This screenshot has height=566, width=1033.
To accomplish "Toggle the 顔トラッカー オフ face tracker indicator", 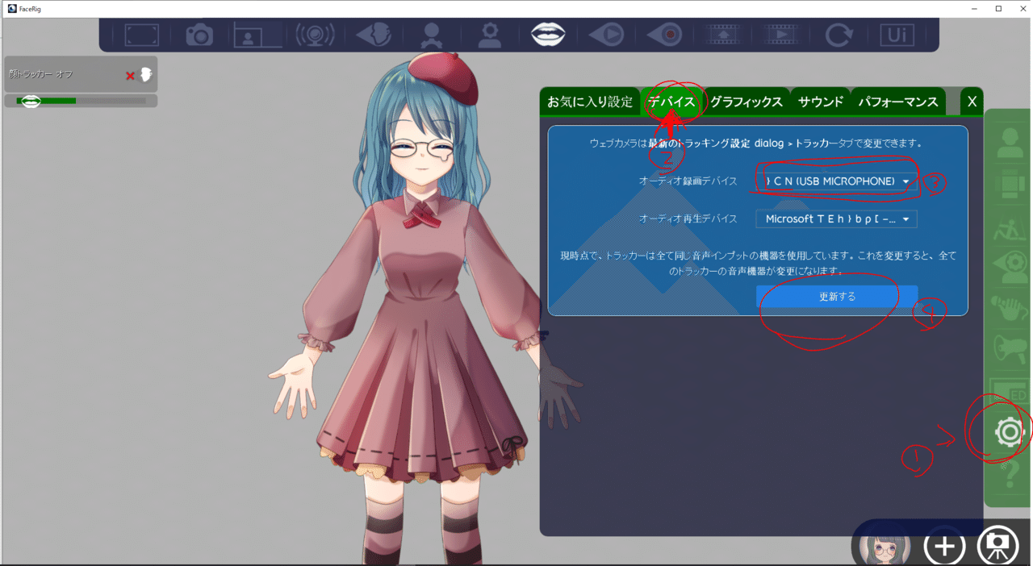I will tap(81, 74).
